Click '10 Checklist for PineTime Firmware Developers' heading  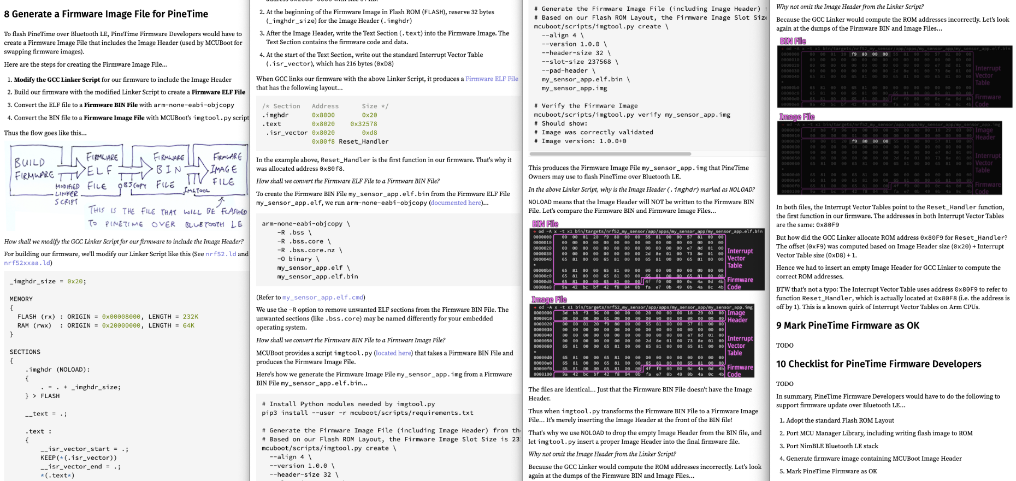[878, 364]
